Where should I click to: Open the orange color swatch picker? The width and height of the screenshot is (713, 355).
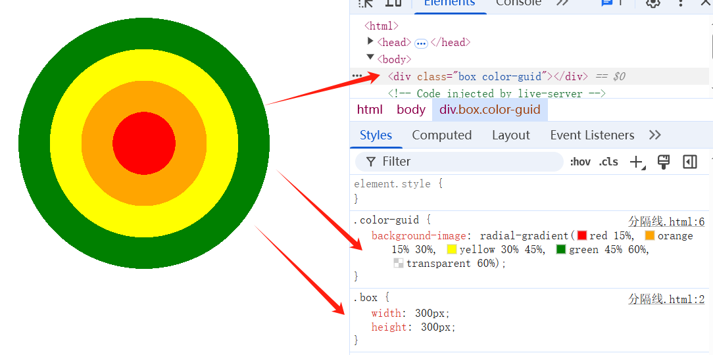[650, 235]
